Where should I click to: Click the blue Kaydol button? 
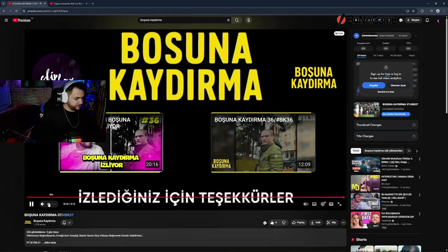point(373,85)
